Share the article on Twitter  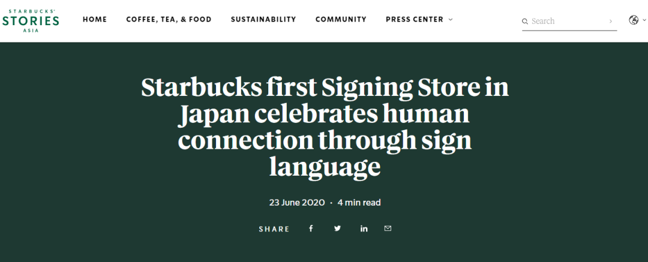point(337,228)
